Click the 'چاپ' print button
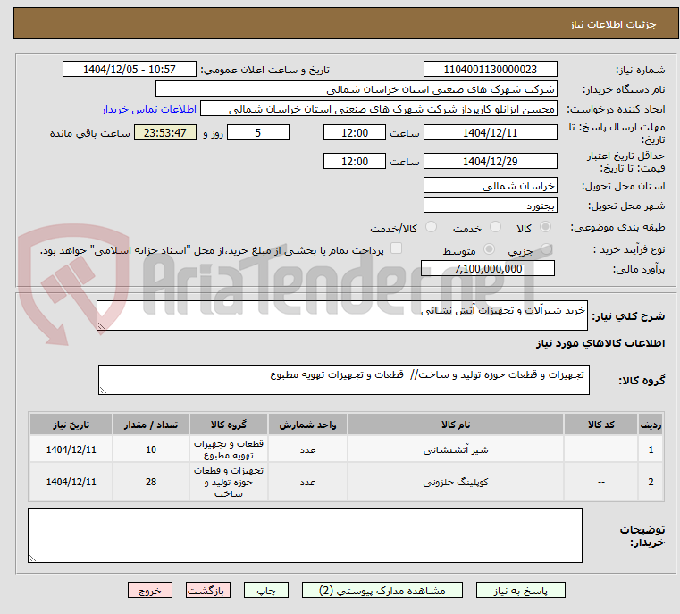 (x=266, y=590)
